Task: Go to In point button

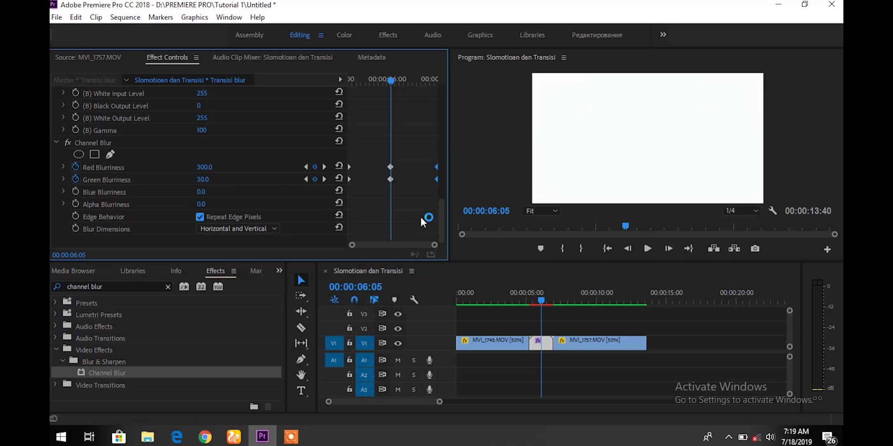Action: [607, 249]
